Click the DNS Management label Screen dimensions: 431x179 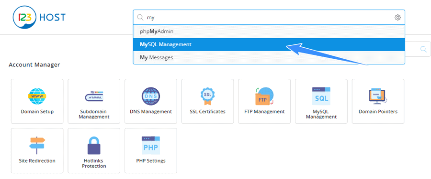click(x=151, y=112)
